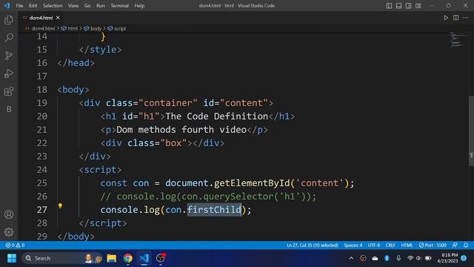474x267 pixels.
Task: Toggle the primary side bar layout icon
Action: tap(389, 6)
